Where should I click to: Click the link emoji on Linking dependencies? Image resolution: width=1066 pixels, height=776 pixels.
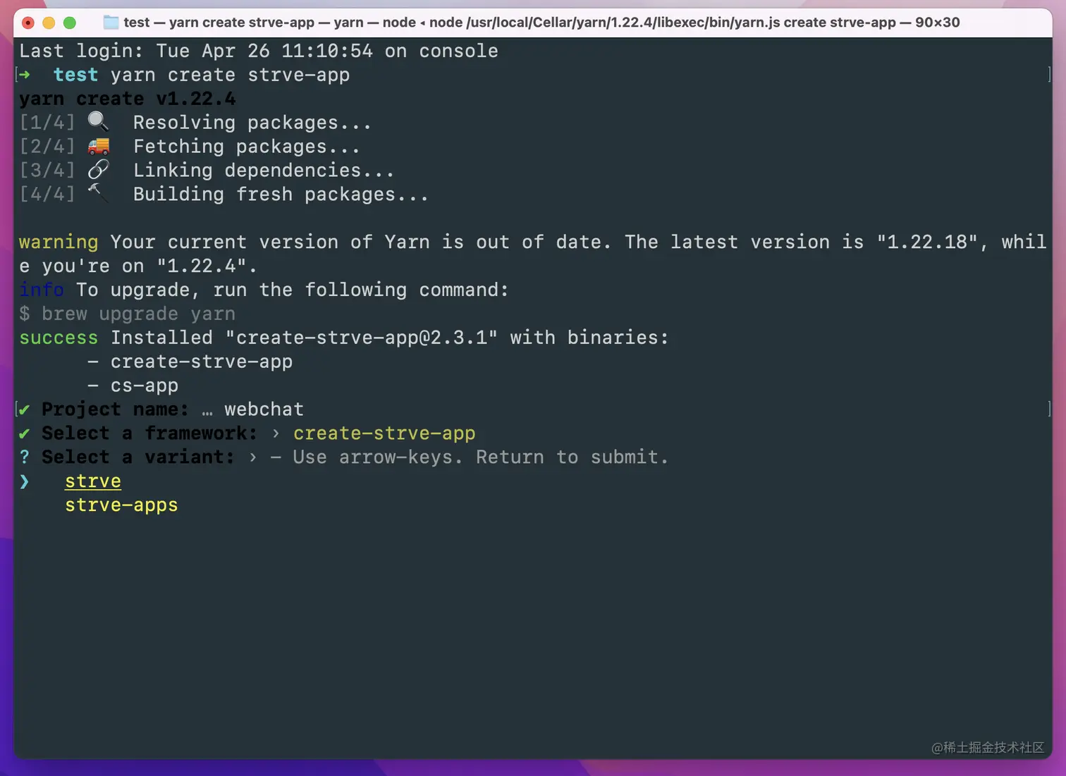(99, 170)
